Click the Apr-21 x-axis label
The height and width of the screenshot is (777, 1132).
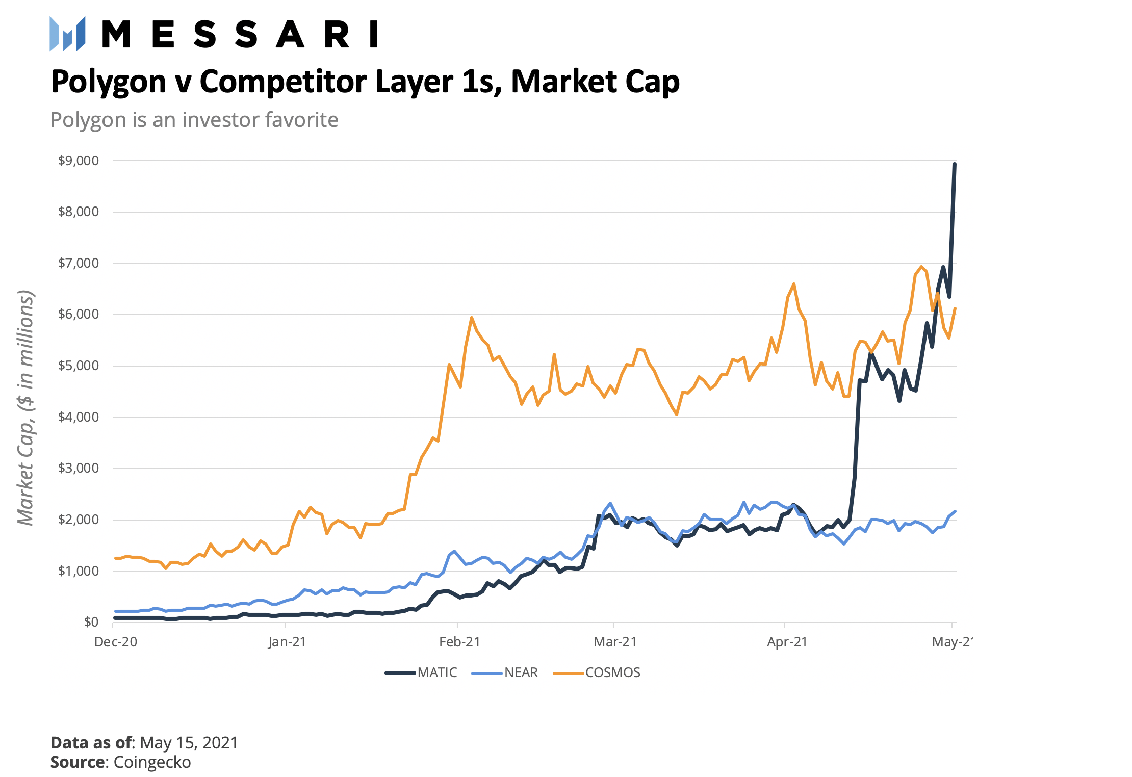pyautogui.click(x=787, y=642)
